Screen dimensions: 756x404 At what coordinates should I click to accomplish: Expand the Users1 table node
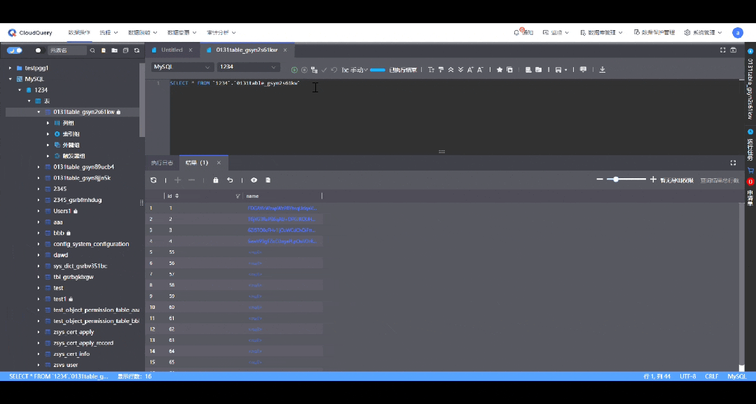39,211
